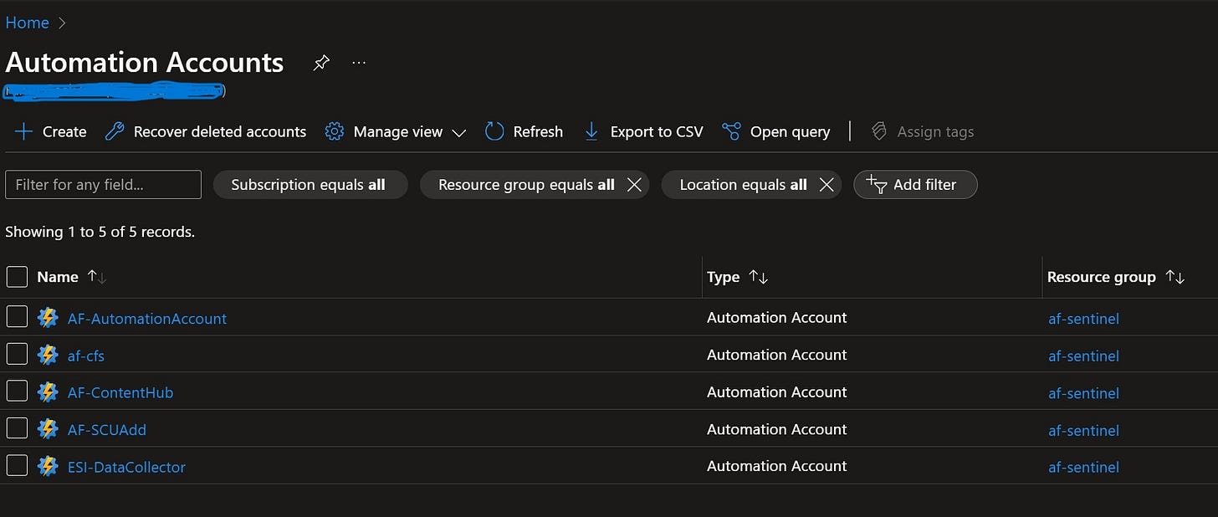Select the af-cfs row checkbox

point(17,355)
